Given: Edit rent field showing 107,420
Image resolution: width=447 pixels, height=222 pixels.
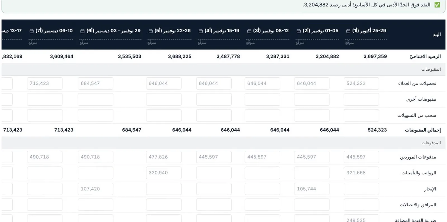Looking at the screenshot, I should pos(96,189).
